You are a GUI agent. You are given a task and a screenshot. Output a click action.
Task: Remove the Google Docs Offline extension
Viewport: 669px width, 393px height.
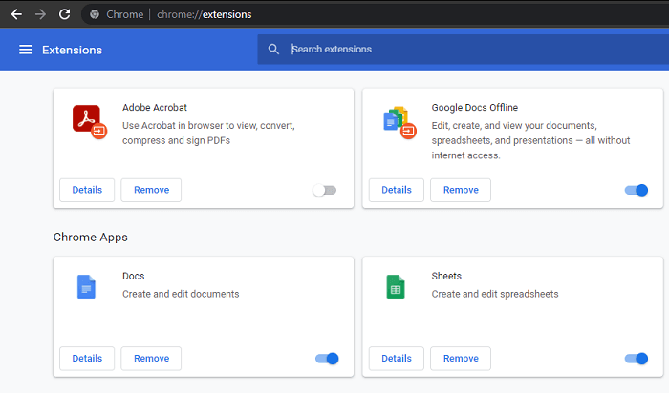click(x=460, y=190)
